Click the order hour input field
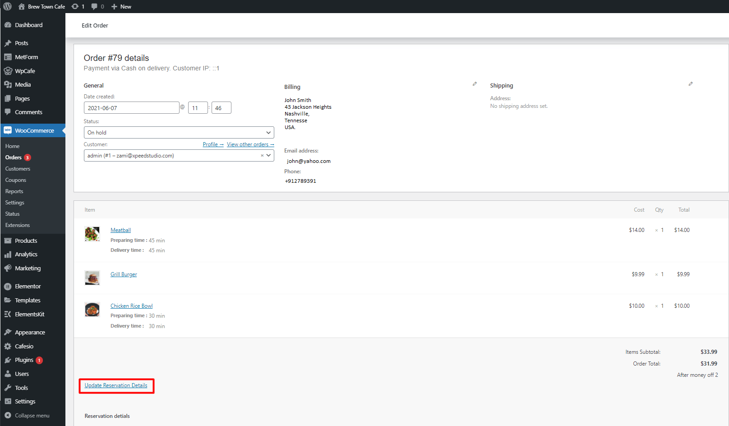The width and height of the screenshot is (729, 426). tap(198, 108)
